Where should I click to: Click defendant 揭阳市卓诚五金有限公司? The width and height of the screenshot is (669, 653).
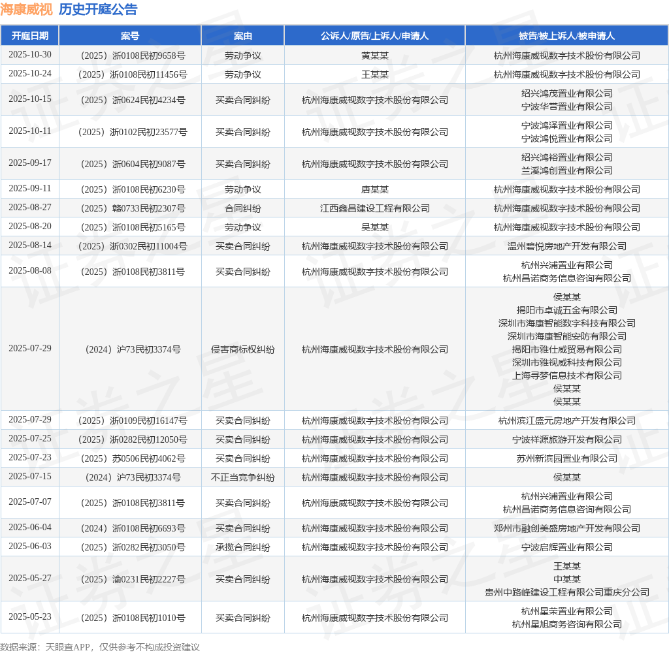click(x=566, y=311)
